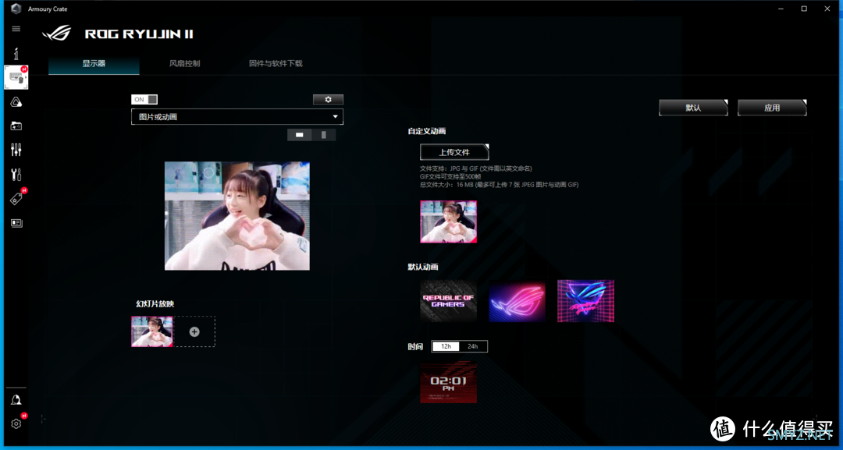This screenshot has height=450, width=843.
Task: Select the 02:01 PM clock thumbnail
Action: (x=448, y=383)
